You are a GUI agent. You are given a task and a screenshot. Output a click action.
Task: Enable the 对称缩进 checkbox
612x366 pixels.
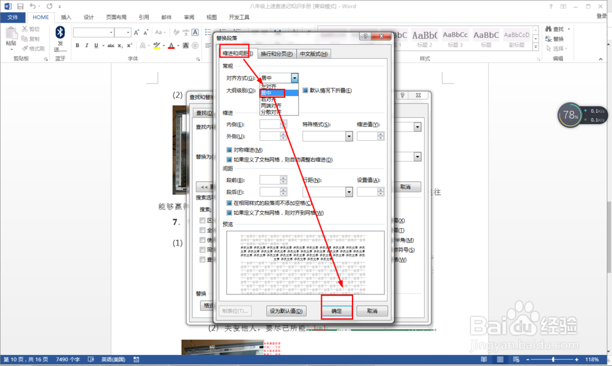click(229, 149)
